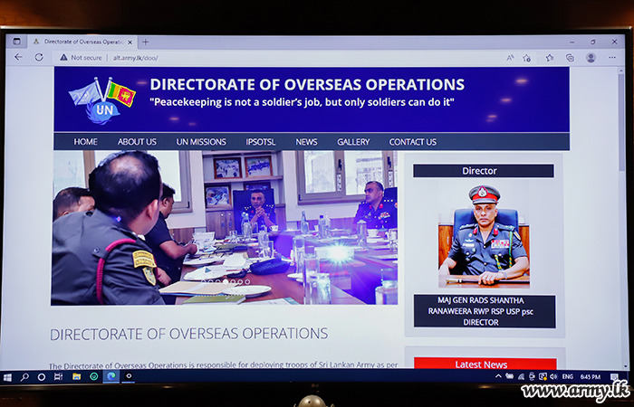This screenshot has width=634, height=407.
Task: Close the Directorate of Overseas Operations tab
Action: 130,42
